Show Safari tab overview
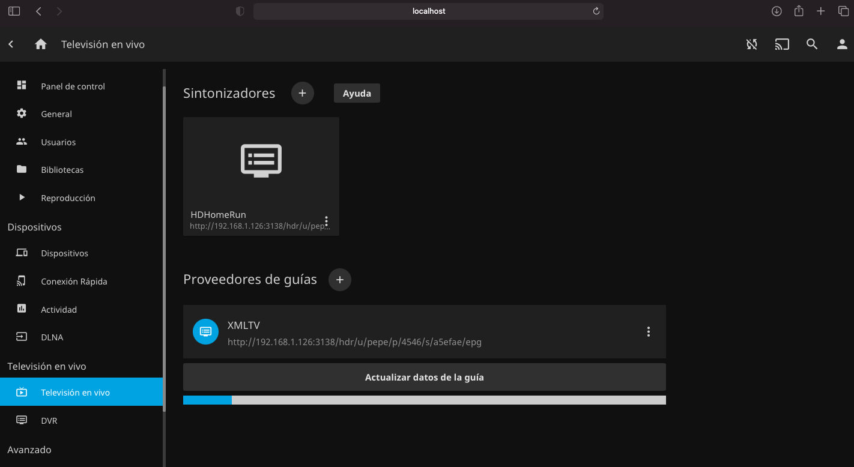This screenshot has width=854, height=467. (843, 11)
